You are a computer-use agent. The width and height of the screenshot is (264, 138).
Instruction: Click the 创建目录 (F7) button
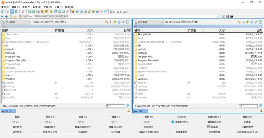(214, 117)
